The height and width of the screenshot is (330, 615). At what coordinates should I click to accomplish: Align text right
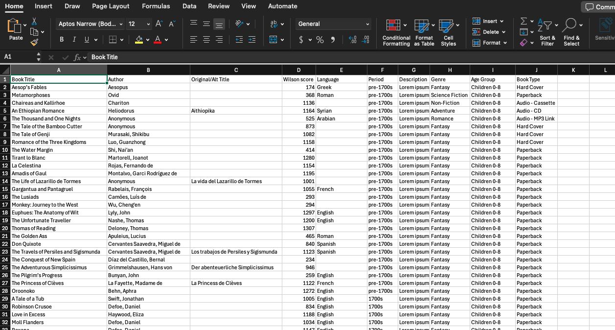(219, 40)
